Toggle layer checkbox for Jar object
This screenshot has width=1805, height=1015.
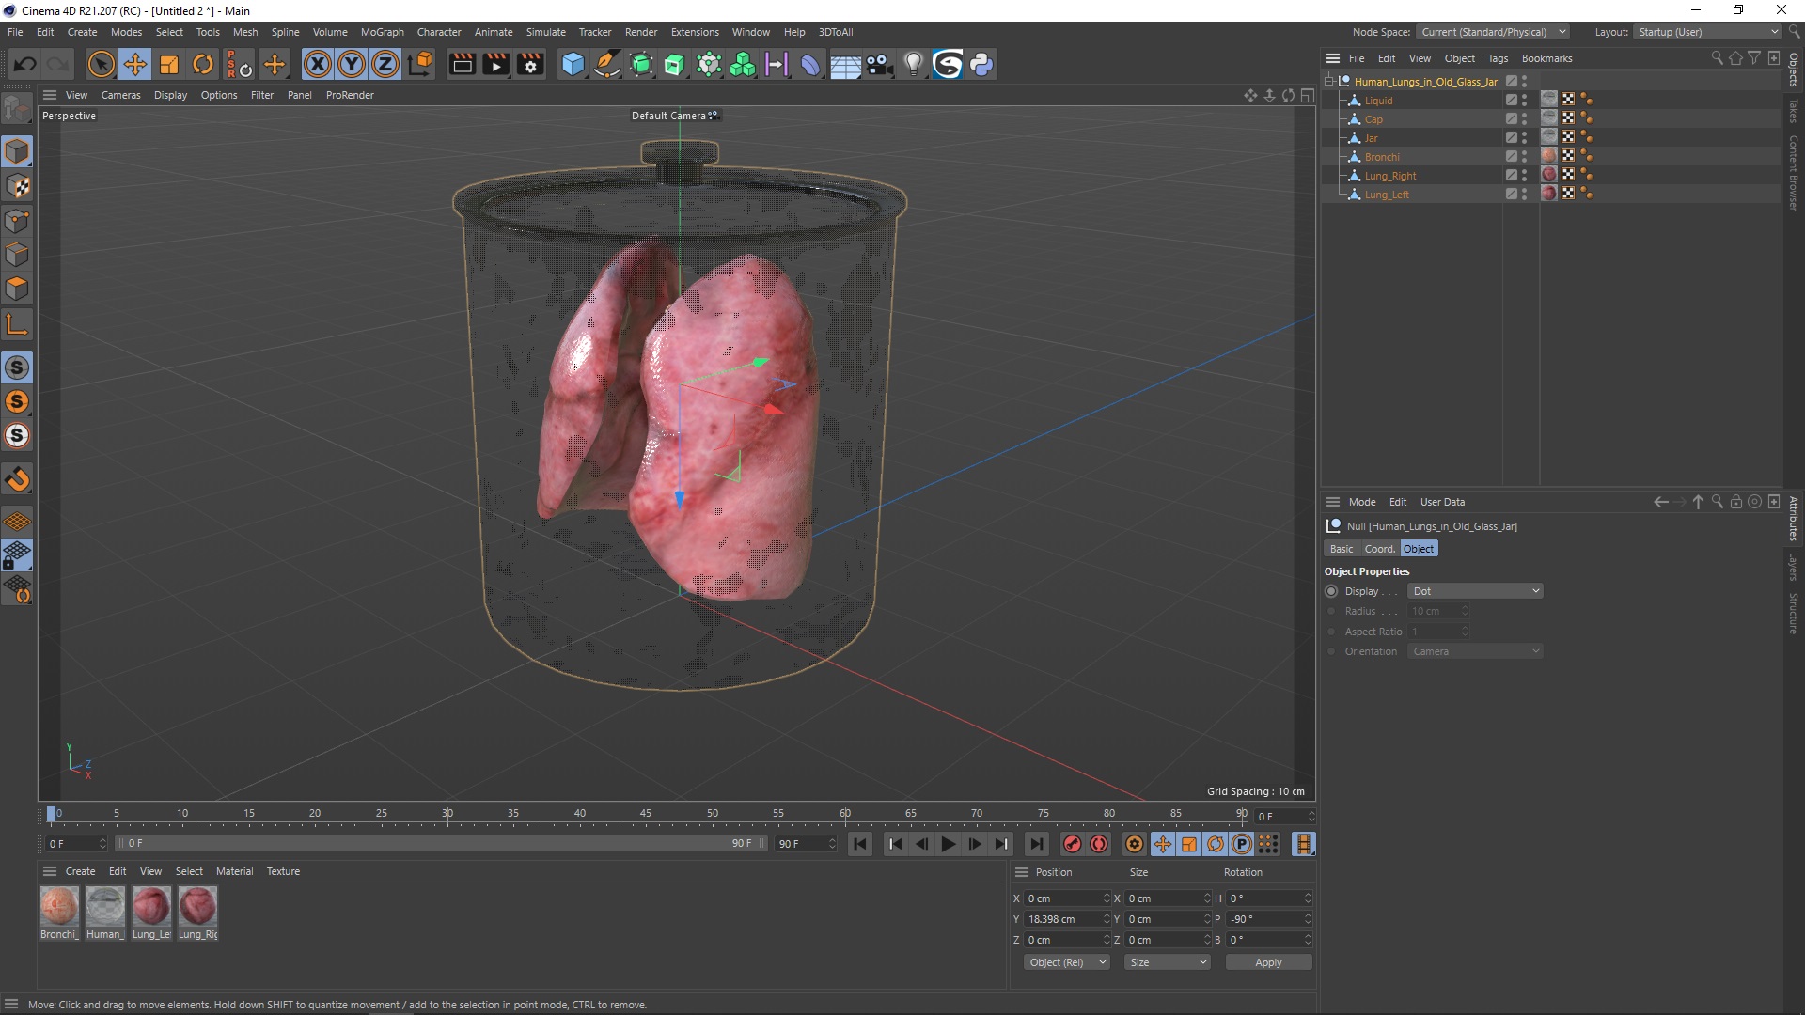(1511, 138)
